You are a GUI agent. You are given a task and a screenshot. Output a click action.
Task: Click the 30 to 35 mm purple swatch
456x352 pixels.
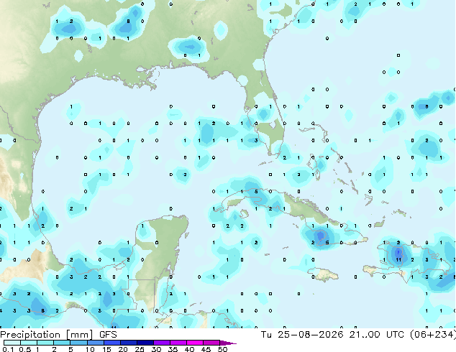tap(161, 343)
